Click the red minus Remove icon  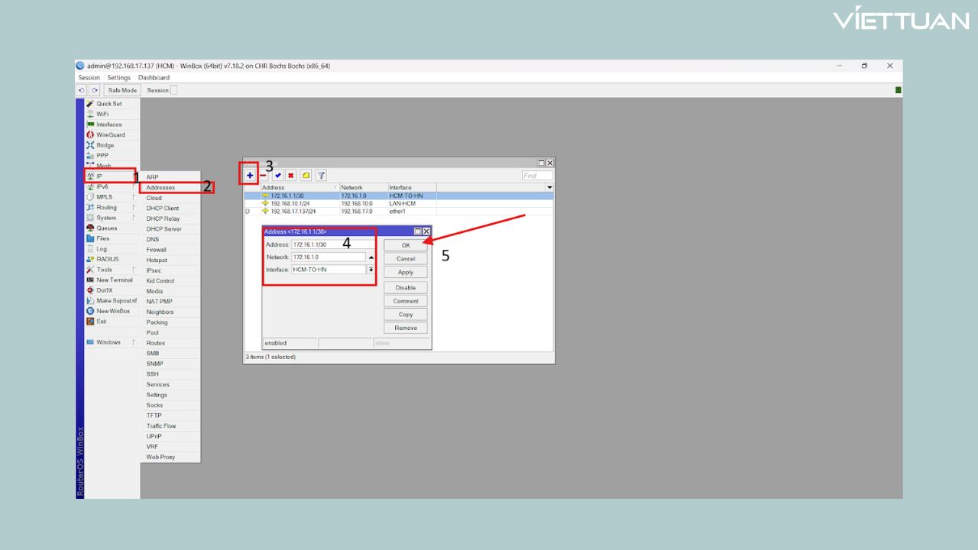(264, 176)
